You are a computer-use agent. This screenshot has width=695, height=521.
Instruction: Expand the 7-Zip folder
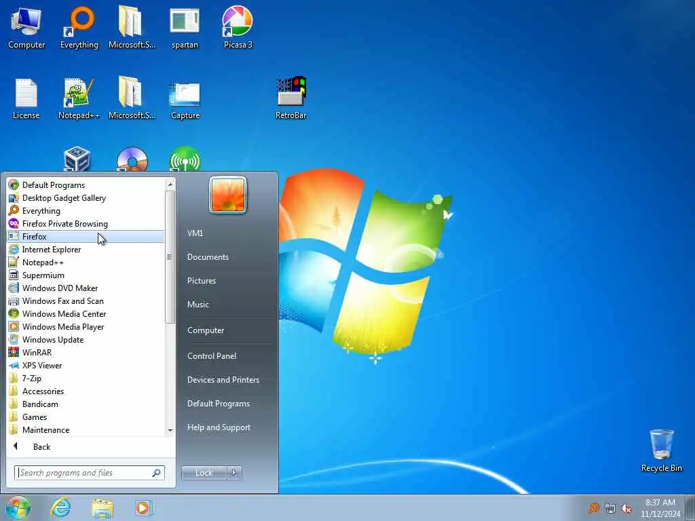pyautogui.click(x=86, y=379)
